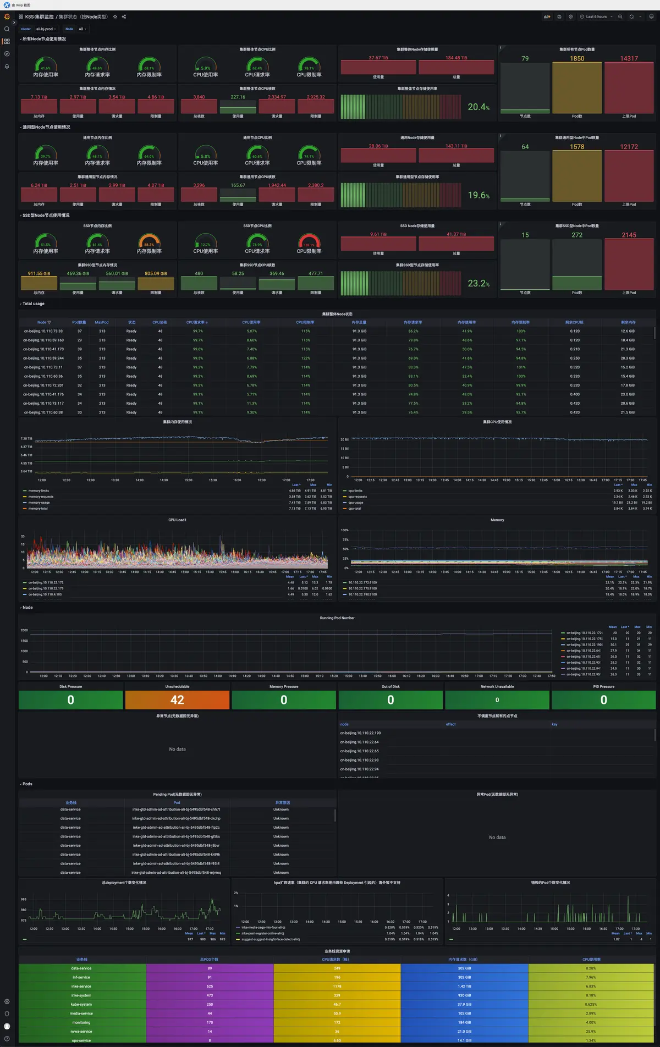Toggle cpu-usage series in legend
The width and height of the screenshot is (660, 1047).
[356, 503]
